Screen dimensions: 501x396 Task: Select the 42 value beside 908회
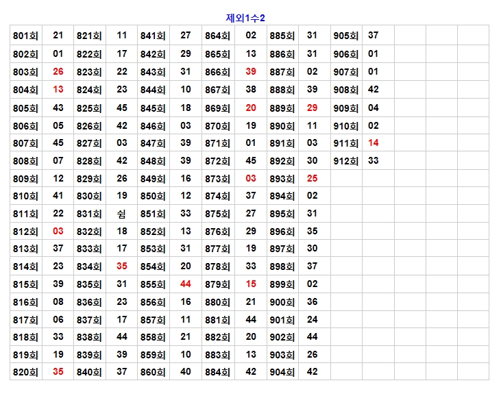click(374, 90)
